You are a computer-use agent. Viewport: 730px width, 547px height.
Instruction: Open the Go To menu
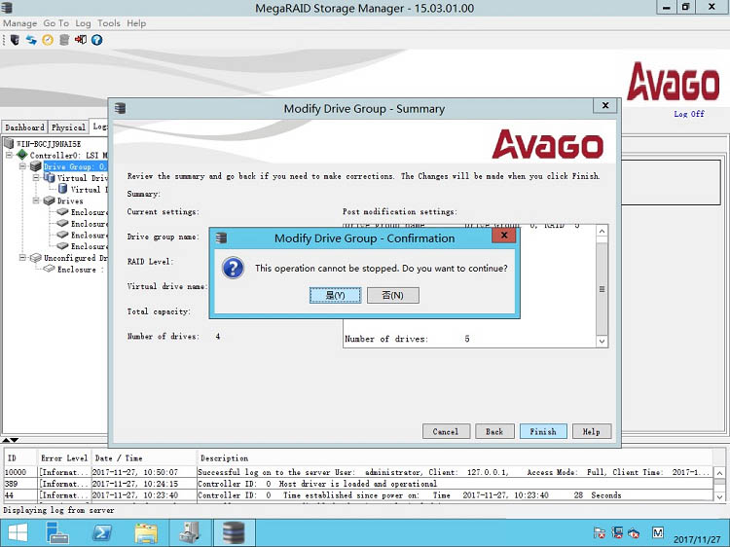(55, 23)
